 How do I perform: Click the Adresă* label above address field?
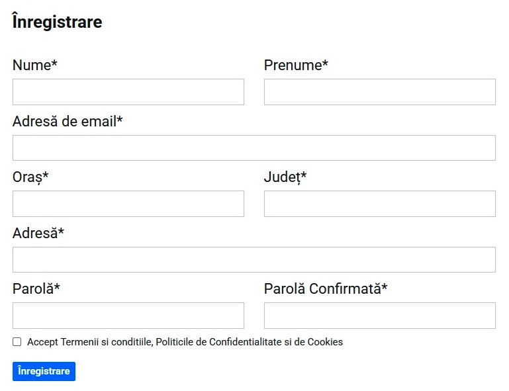pyautogui.click(x=38, y=233)
